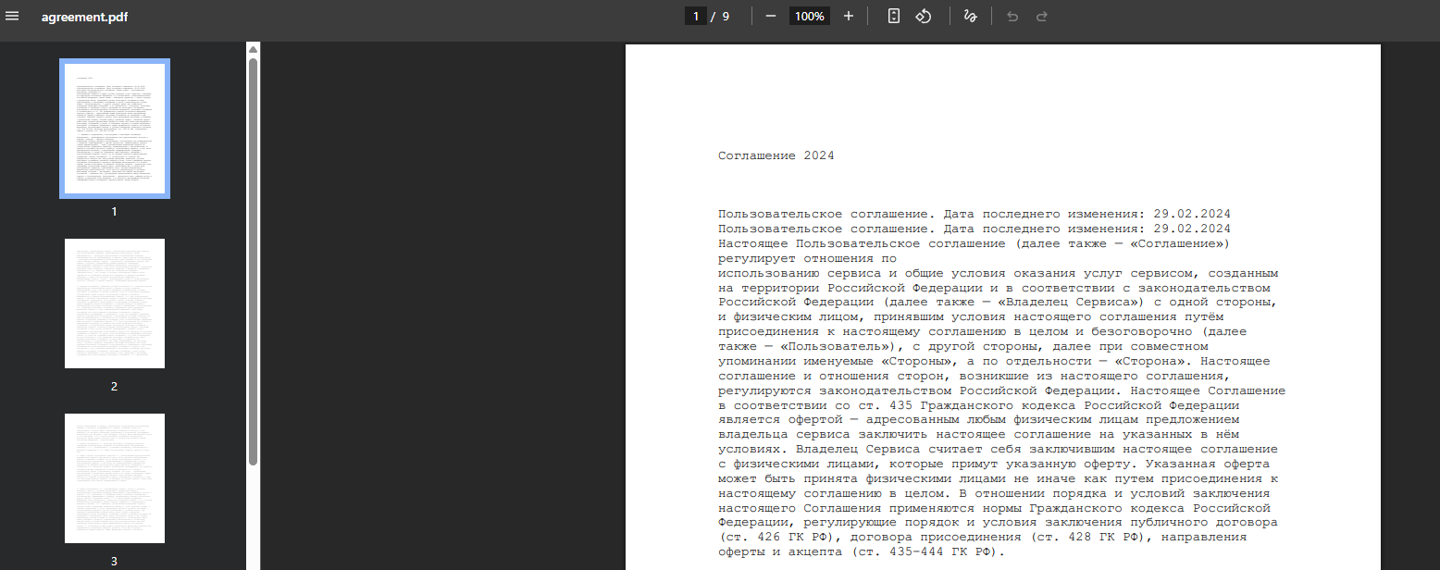This screenshot has width=1440, height=570.
Task: Jump to the page 3 thumbnail
Action: (x=115, y=478)
